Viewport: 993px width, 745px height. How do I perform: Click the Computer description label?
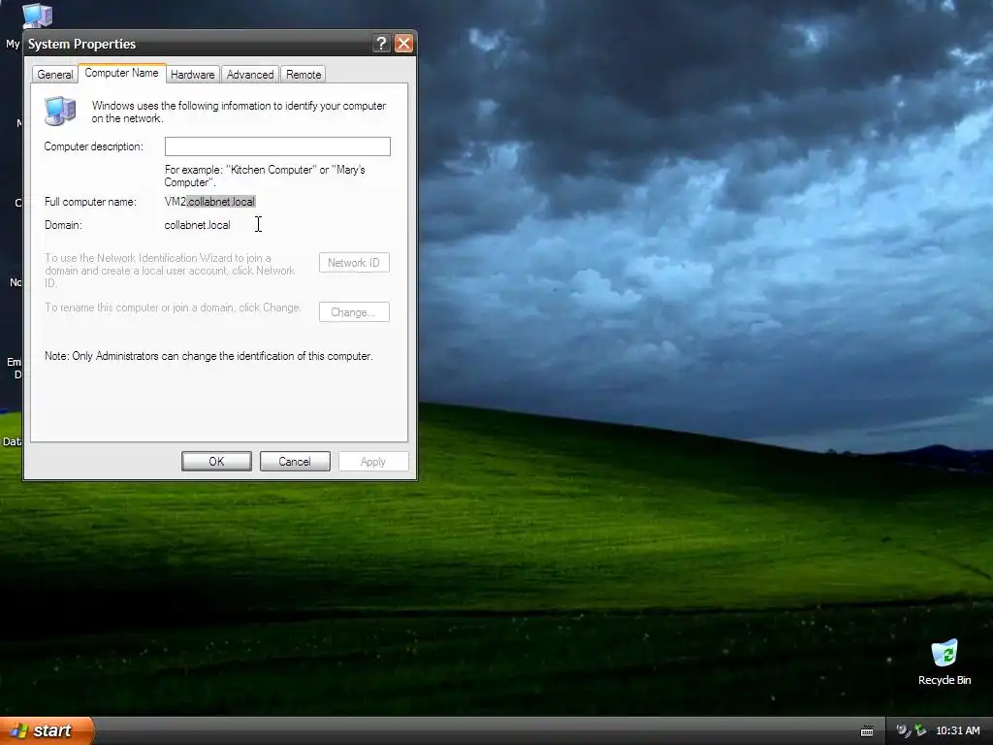click(x=94, y=146)
